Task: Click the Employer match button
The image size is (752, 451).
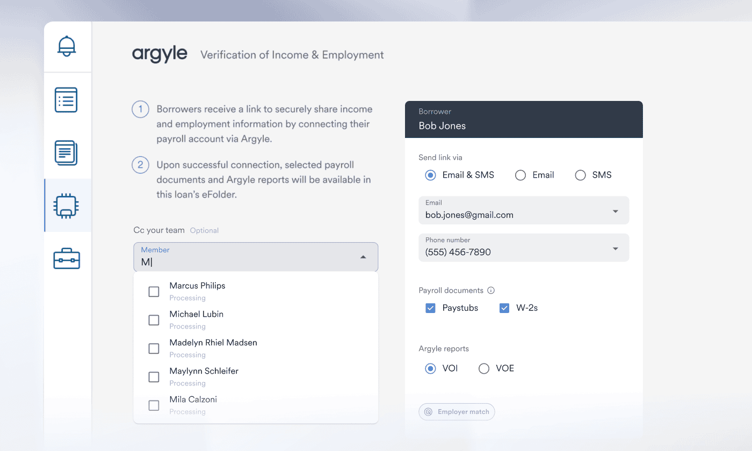Action: click(x=457, y=412)
